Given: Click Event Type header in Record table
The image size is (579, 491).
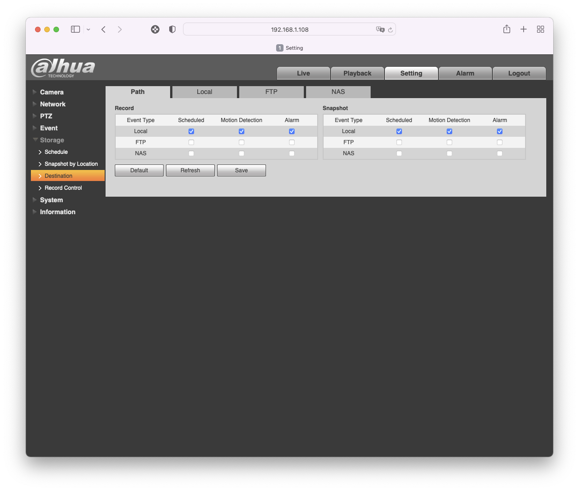Looking at the screenshot, I should point(141,120).
